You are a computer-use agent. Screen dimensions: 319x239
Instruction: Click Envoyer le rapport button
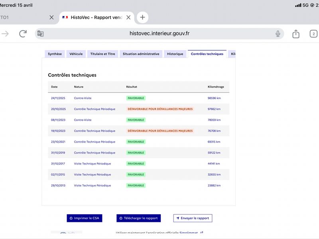pyautogui.click(x=193, y=218)
